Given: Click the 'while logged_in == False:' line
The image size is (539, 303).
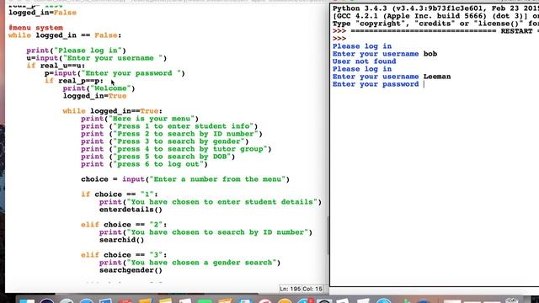Looking at the screenshot, I should (x=65, y=35).
